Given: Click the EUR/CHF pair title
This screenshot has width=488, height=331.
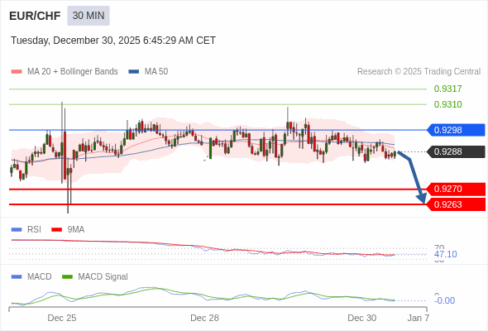Looking at the screenshot, I should (35, 16).
